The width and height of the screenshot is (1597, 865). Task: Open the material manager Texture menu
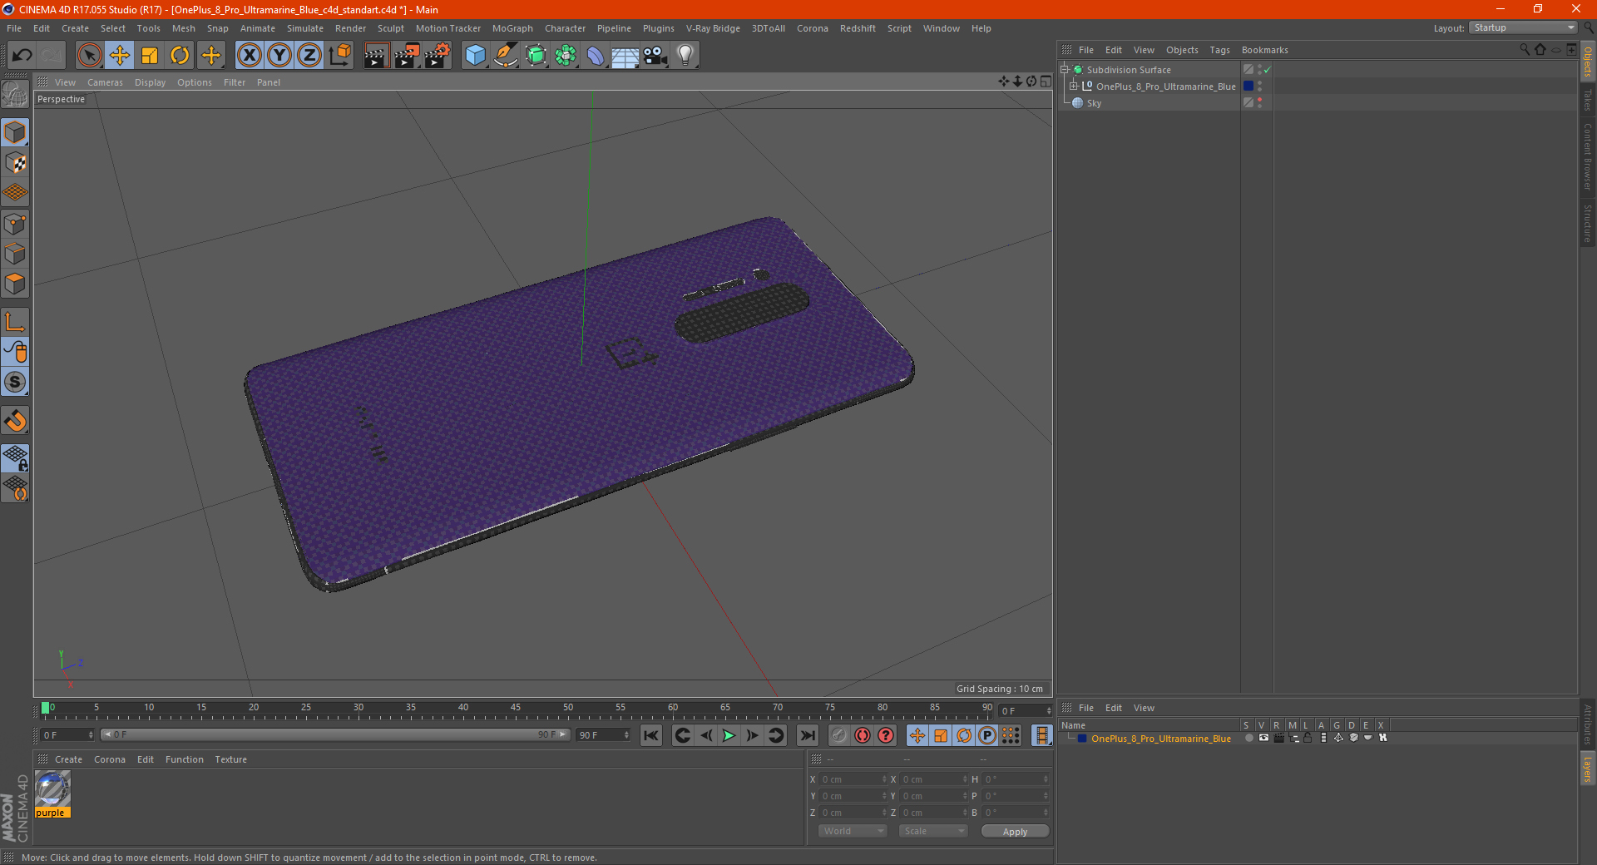230,759
